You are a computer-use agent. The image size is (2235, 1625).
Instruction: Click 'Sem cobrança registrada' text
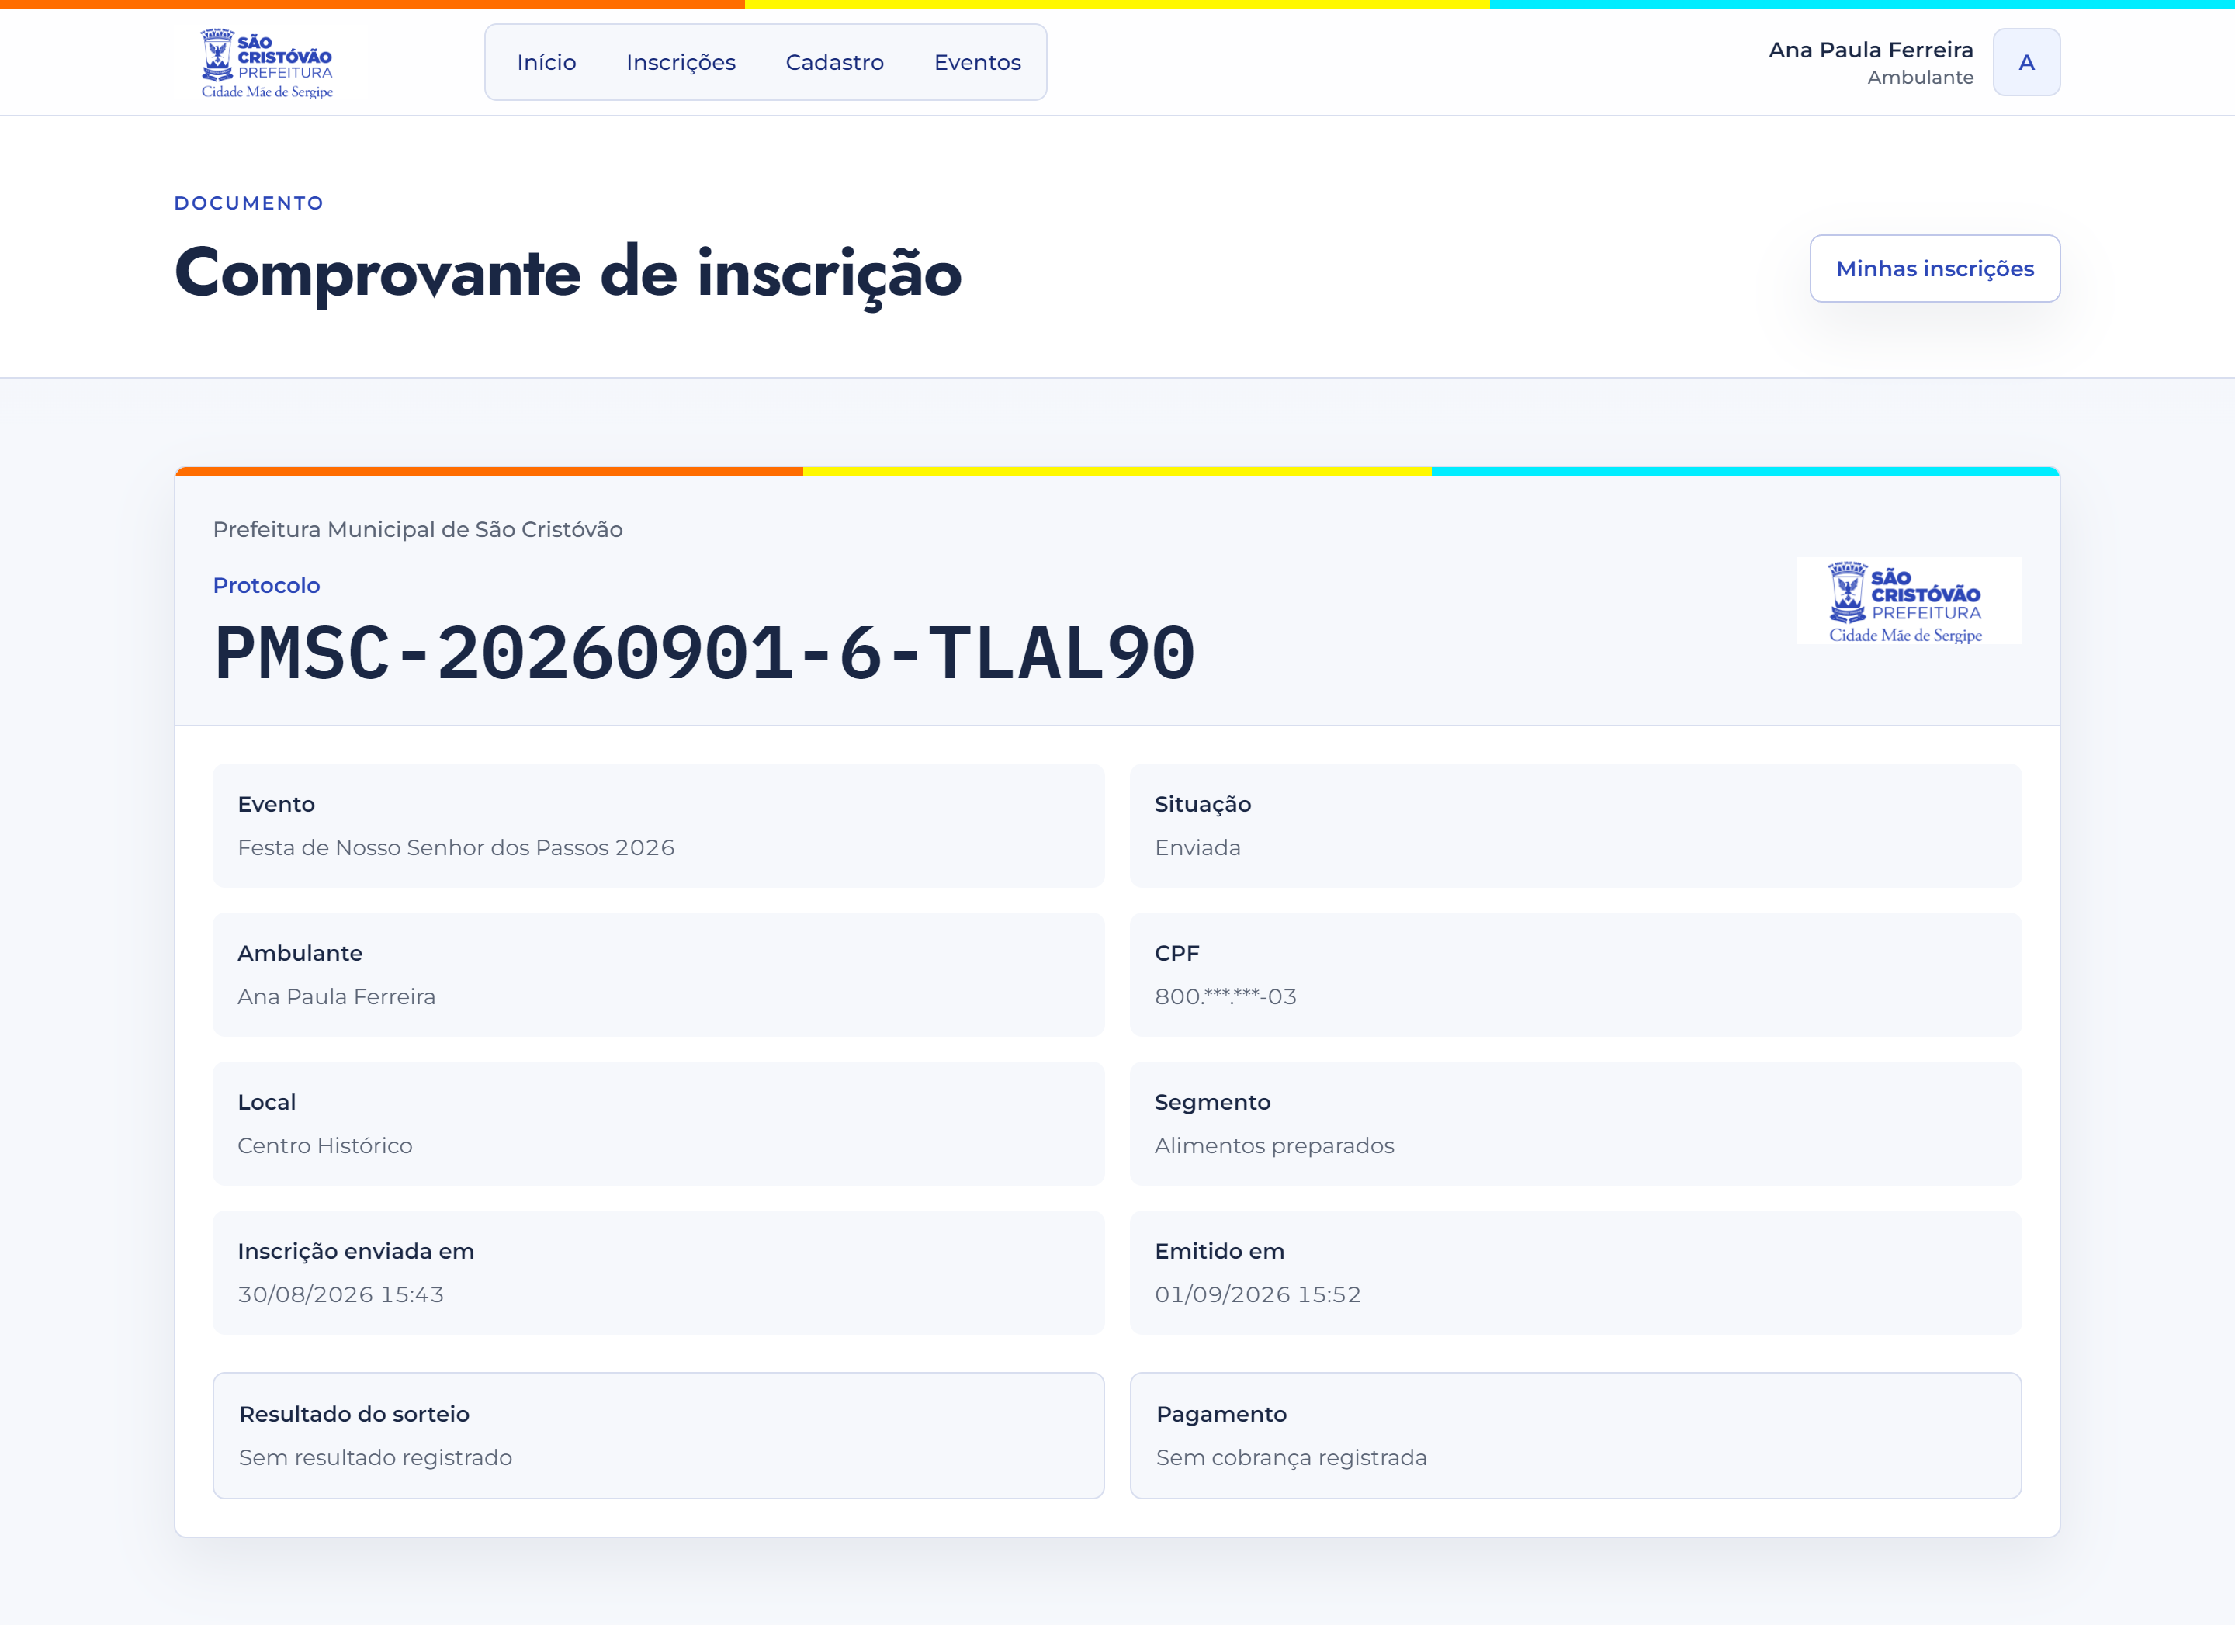pyautogui.click(x=1291, y=1457)
